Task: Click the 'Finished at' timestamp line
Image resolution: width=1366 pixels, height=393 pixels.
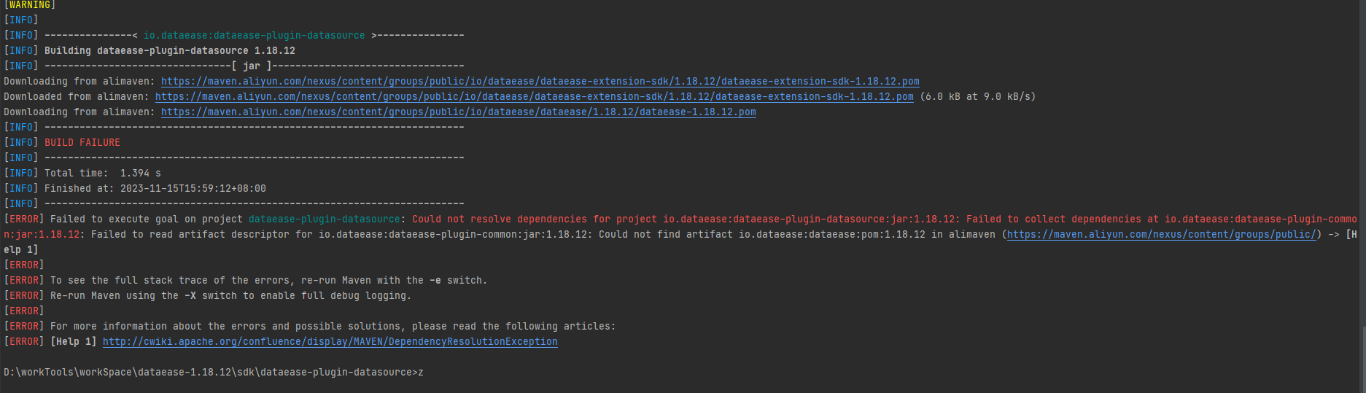Action: coord(155,188)
